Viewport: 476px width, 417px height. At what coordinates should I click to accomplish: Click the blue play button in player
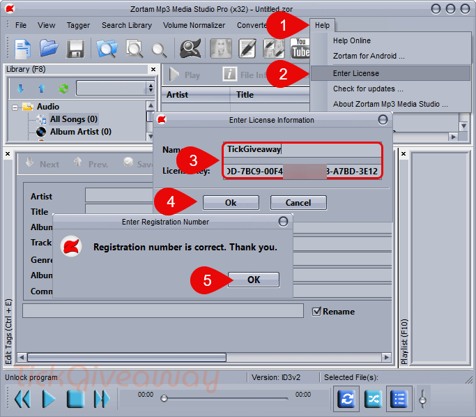[49, 399]
